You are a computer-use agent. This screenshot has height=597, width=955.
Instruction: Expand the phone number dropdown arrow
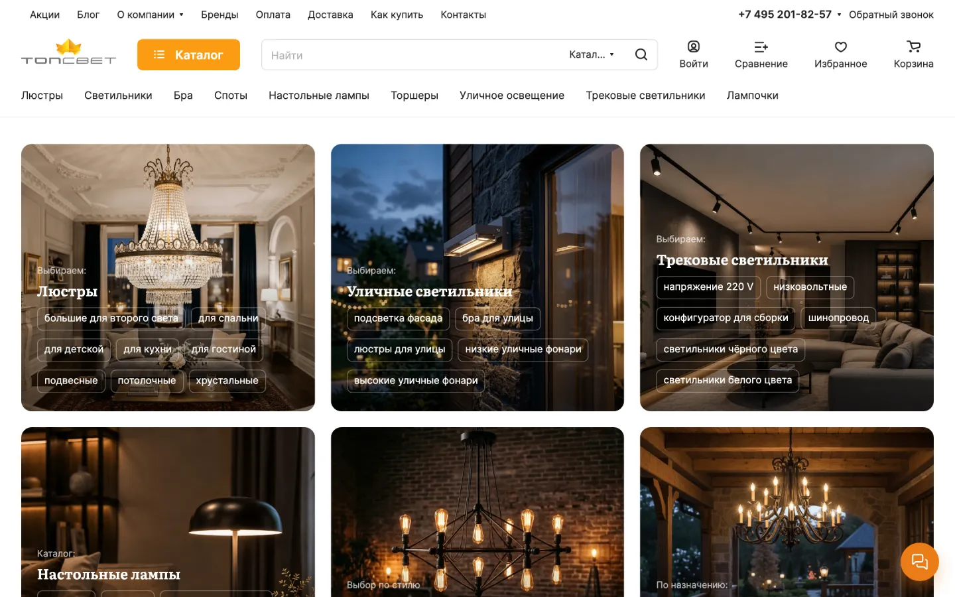click(x=839, y=15)
